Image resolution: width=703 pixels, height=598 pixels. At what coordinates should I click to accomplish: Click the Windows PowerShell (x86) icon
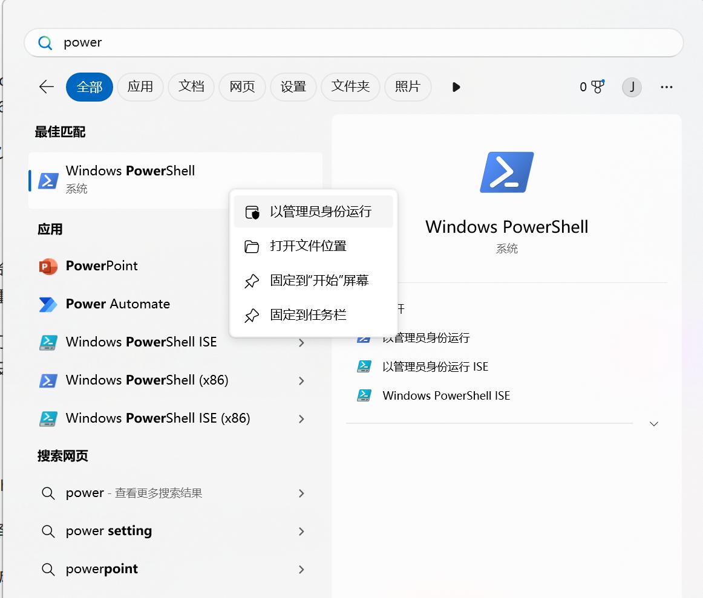(x=48, y=381)
